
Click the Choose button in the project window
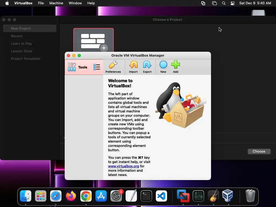[x=259, y=151]
